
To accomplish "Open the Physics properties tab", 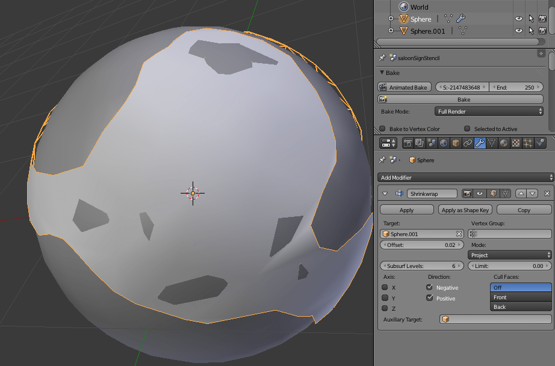I will coord(539,142).
